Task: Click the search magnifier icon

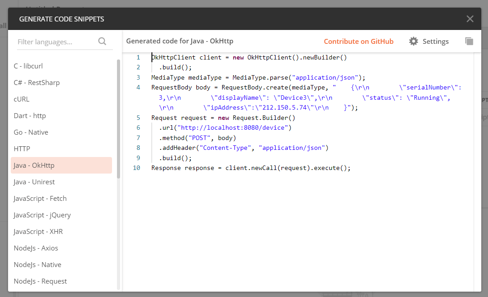Action: point(102,41)
